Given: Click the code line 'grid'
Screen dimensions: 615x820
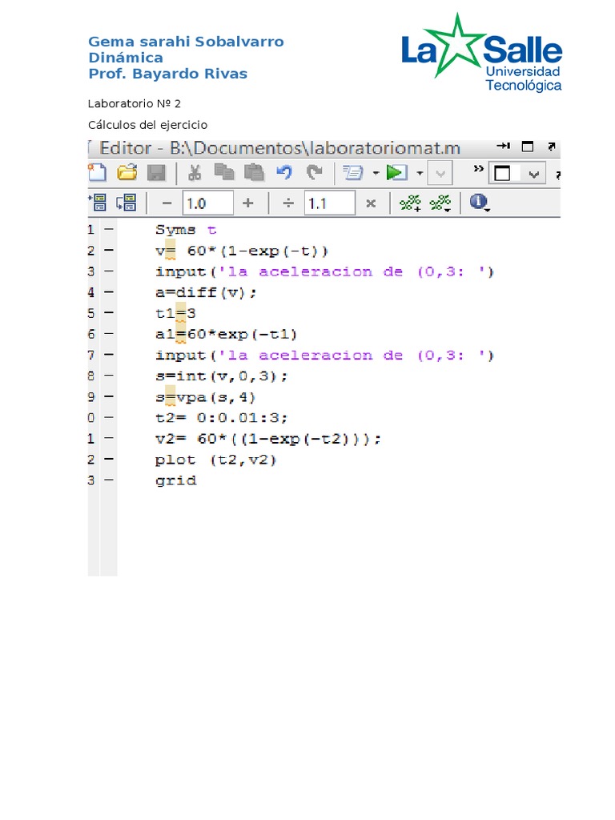Looking at the screenshot, I should 175,480.
